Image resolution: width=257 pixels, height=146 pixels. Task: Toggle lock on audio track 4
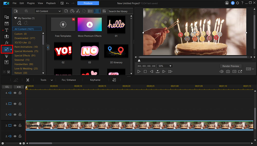[20, 93]
